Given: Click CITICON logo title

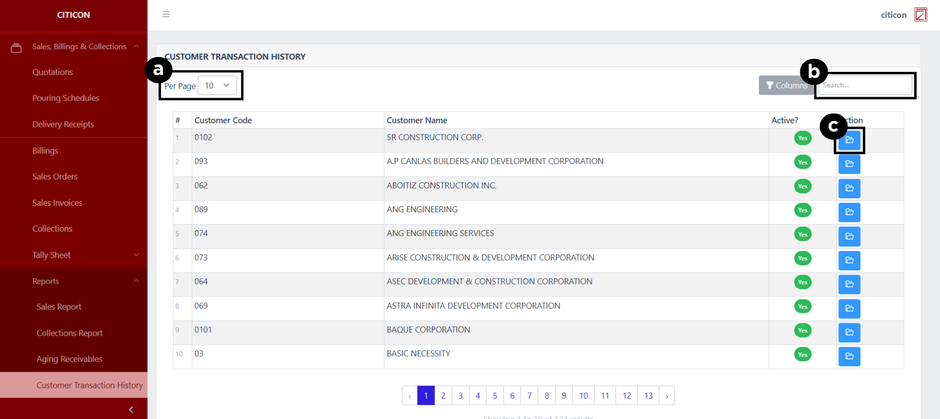Looking at the screenshot, I should (x=74, y=15).
